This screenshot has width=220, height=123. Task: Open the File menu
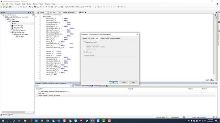coord(3,4)
